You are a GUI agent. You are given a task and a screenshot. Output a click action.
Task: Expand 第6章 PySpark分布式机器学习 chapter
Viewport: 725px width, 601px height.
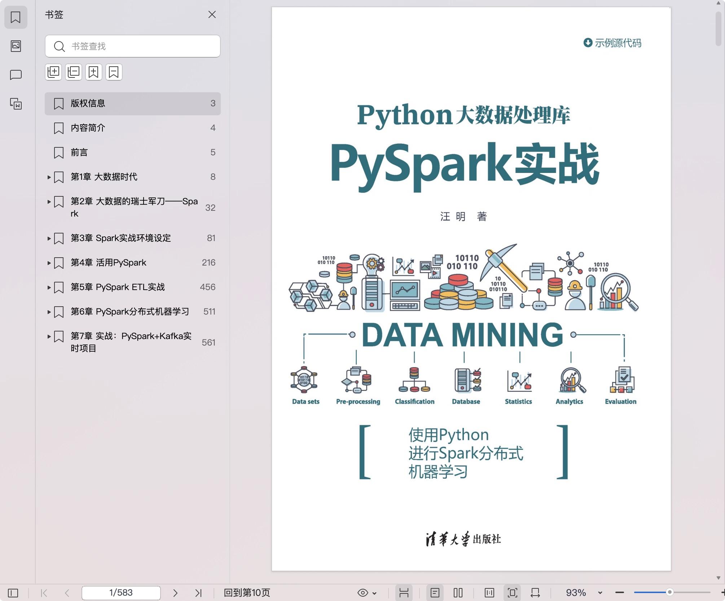click(49, 312)
